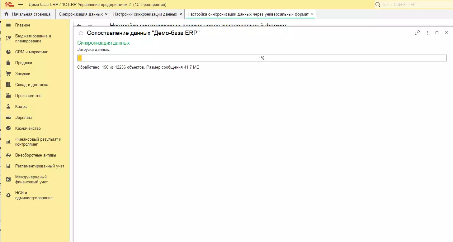Screen dimensions: 453x242
Task: Close the Сопоставление данных dialog
Action: [446, 33]
